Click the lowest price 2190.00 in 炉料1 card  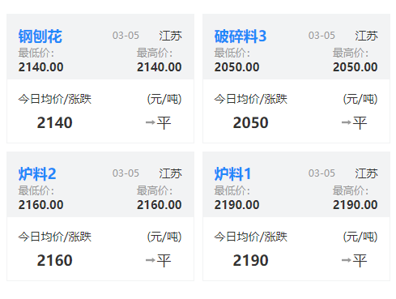pyautogui.click(x=236, y=205)
